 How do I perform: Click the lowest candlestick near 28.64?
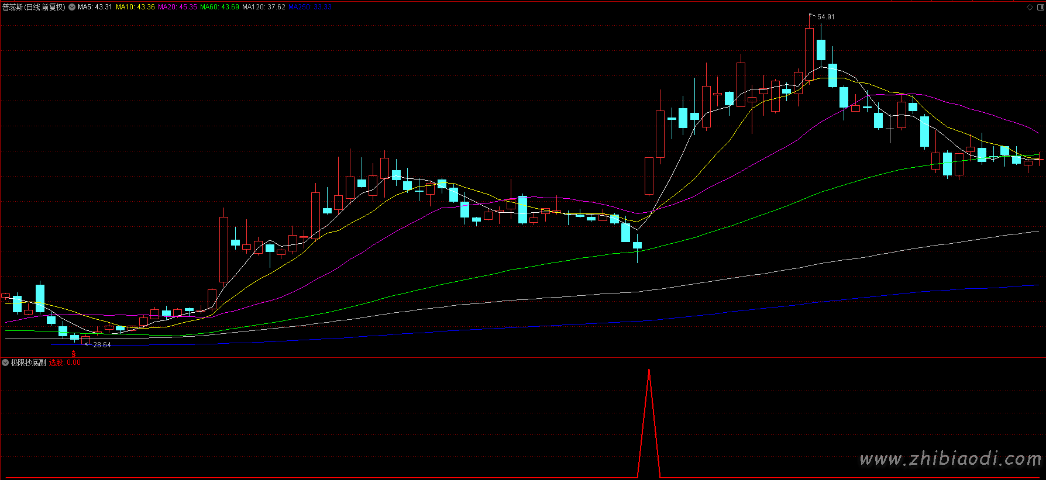[85, 338]
